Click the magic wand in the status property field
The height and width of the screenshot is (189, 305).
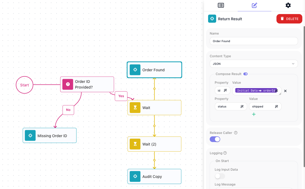pos(242,106)
